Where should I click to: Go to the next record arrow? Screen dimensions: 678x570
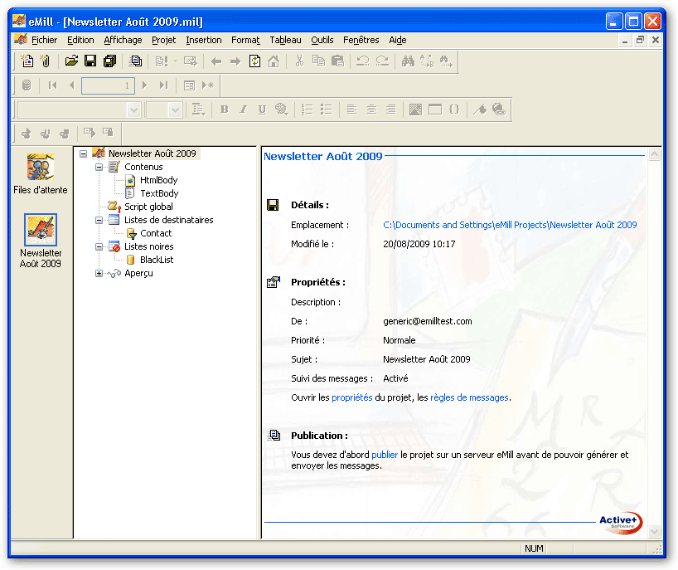pyautogui.click(x=145, y=85)
